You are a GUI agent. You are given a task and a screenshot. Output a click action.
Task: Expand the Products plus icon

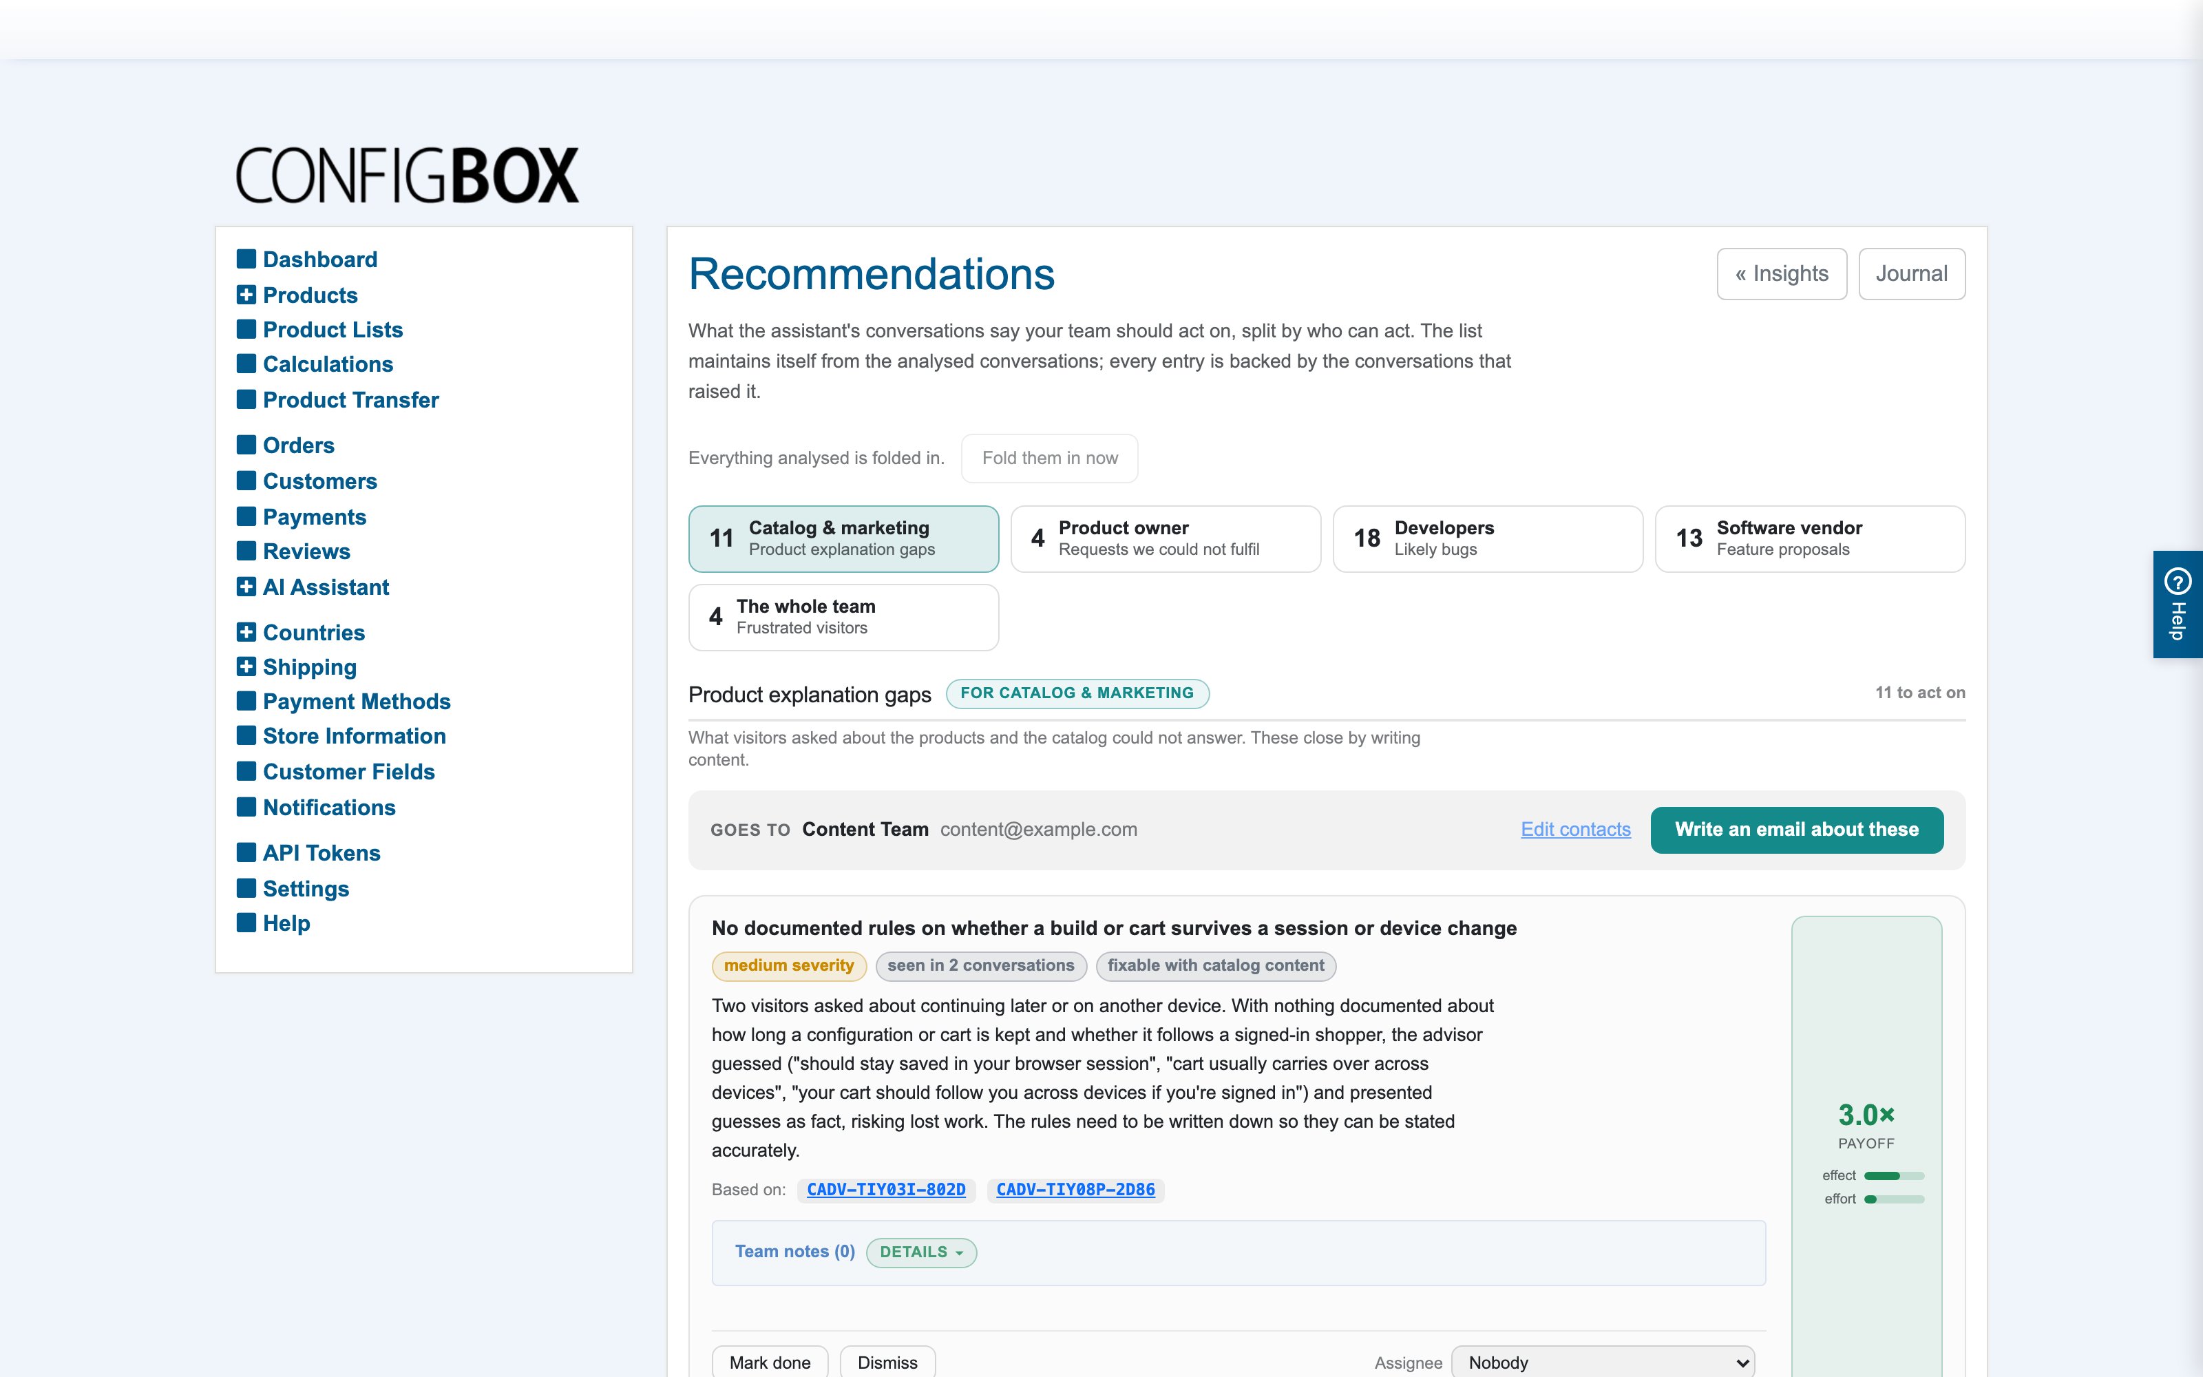(246, 294)
